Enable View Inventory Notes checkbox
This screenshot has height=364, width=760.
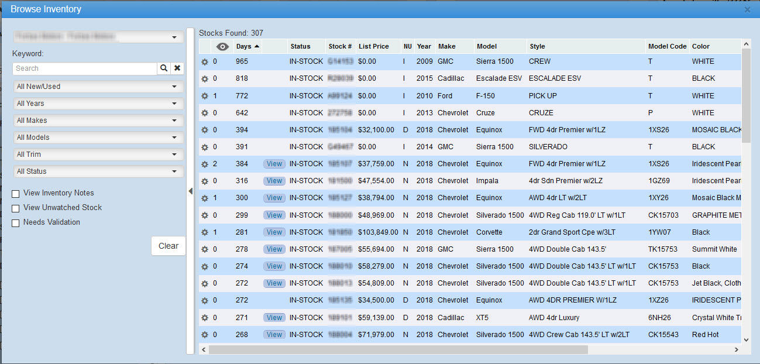(x=16, y=194)
